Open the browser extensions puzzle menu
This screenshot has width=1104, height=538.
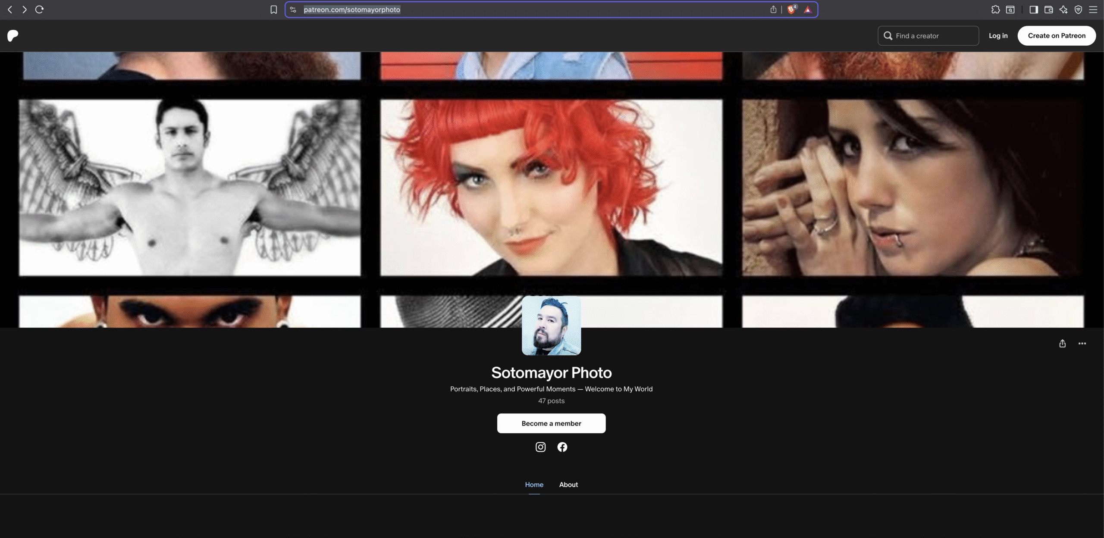point(996,9)
